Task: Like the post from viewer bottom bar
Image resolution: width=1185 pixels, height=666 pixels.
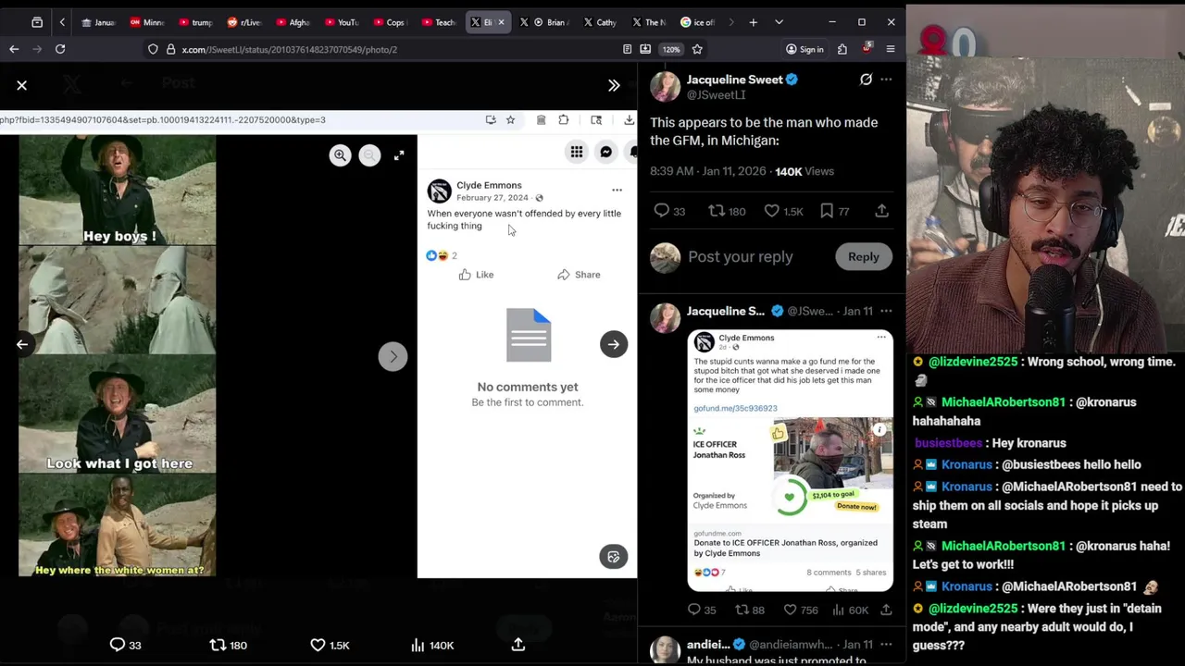Action: pyautogui.click(x=330, y=645)
